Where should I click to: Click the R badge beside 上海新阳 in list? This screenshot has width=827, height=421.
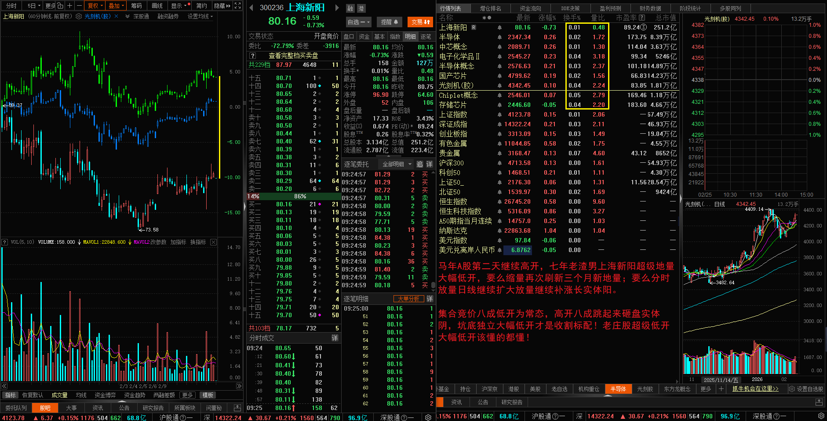click(x=474, y=27)
